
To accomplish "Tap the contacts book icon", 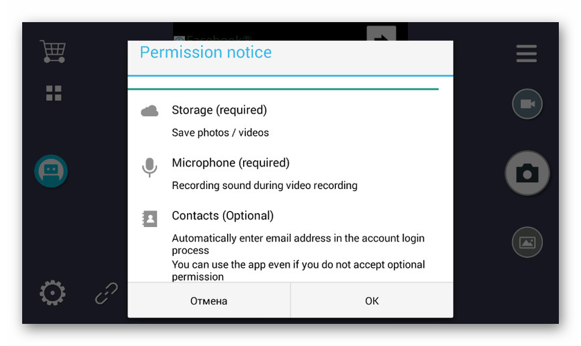I will pos(150,219).
